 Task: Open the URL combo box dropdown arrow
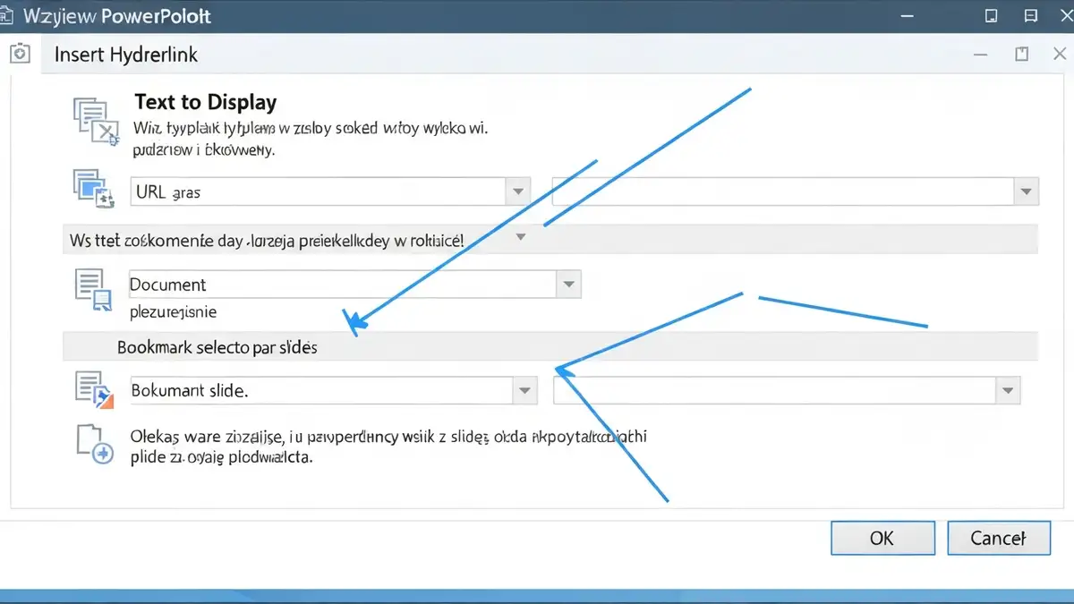tap(517, 192)
